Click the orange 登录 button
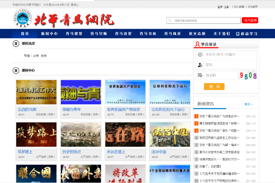Image resolution: width=275 pixels, height=183 pixels. pyautogui.click(x=214, y=87)
